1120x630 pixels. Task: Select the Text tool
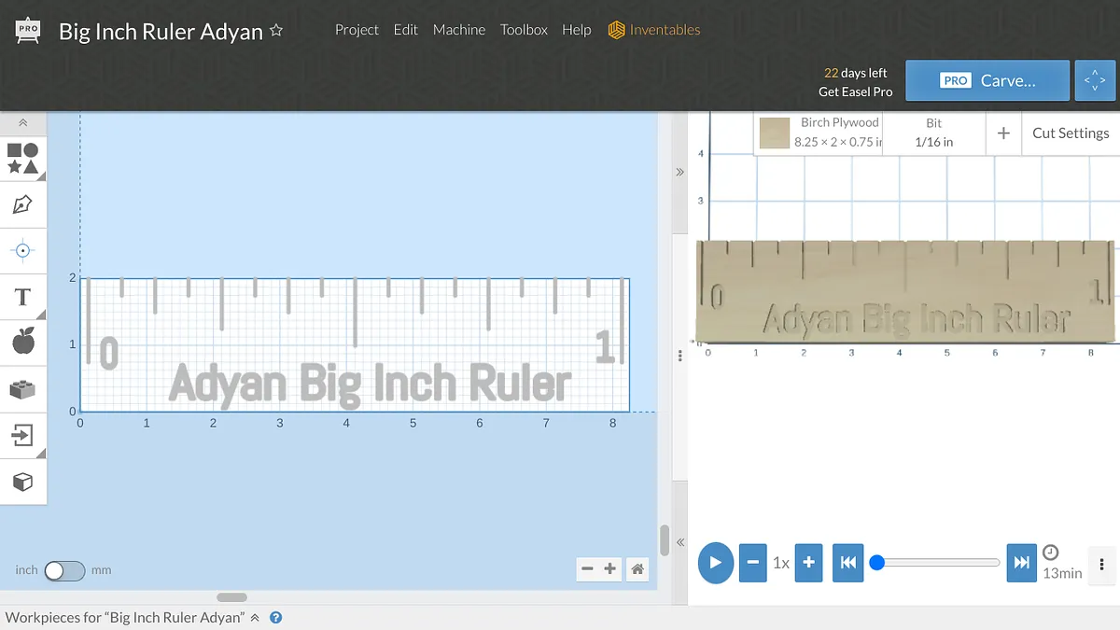[x=23, y=298]
